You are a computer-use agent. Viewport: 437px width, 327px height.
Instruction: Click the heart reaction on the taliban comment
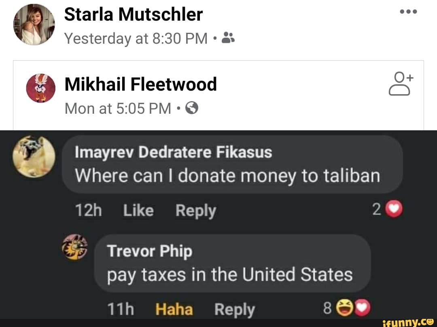(x=395, y=209)
